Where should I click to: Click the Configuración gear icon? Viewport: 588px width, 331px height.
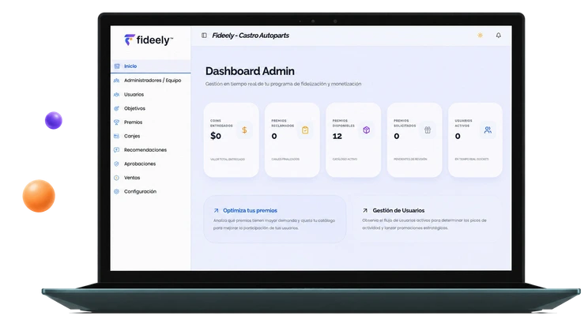(117, 191)
